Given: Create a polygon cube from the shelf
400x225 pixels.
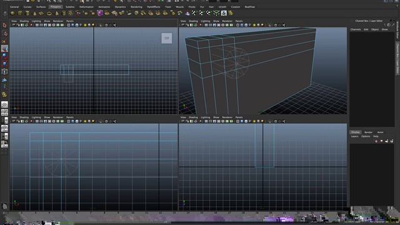Looking at the screenshot, I should (20, 13).
